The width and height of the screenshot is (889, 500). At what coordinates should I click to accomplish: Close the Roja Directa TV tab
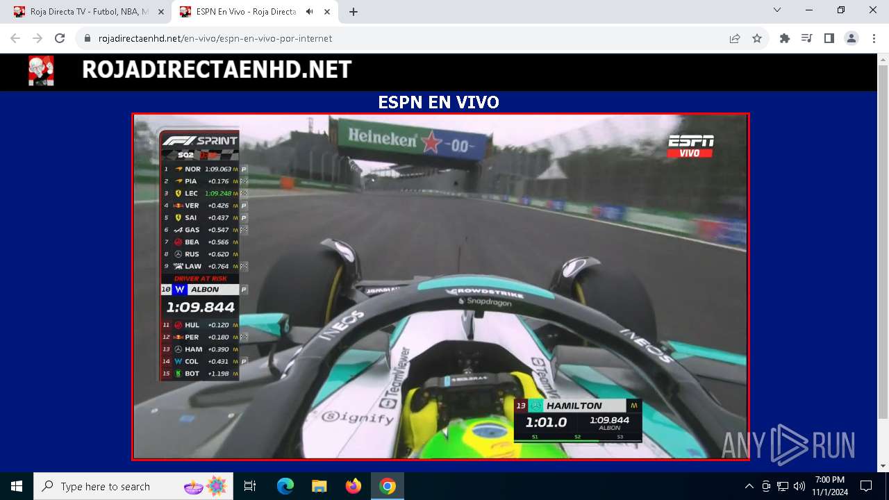(161, 11)
